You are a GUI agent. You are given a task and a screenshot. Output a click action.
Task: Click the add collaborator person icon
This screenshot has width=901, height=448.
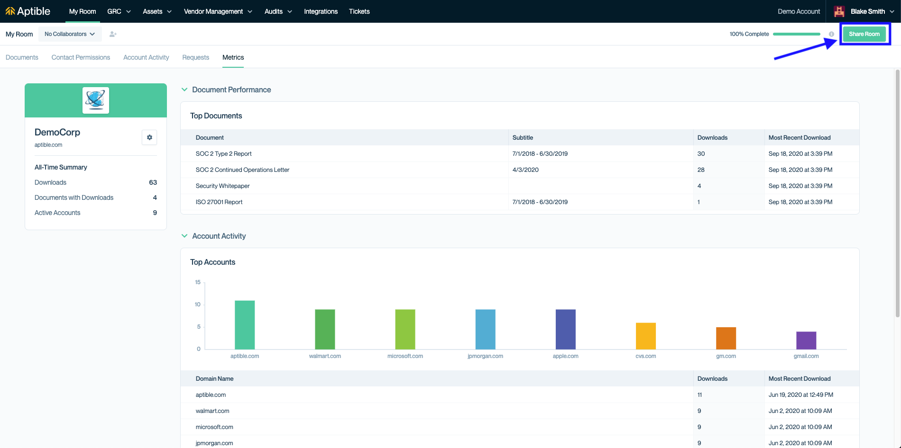(113, 34)
